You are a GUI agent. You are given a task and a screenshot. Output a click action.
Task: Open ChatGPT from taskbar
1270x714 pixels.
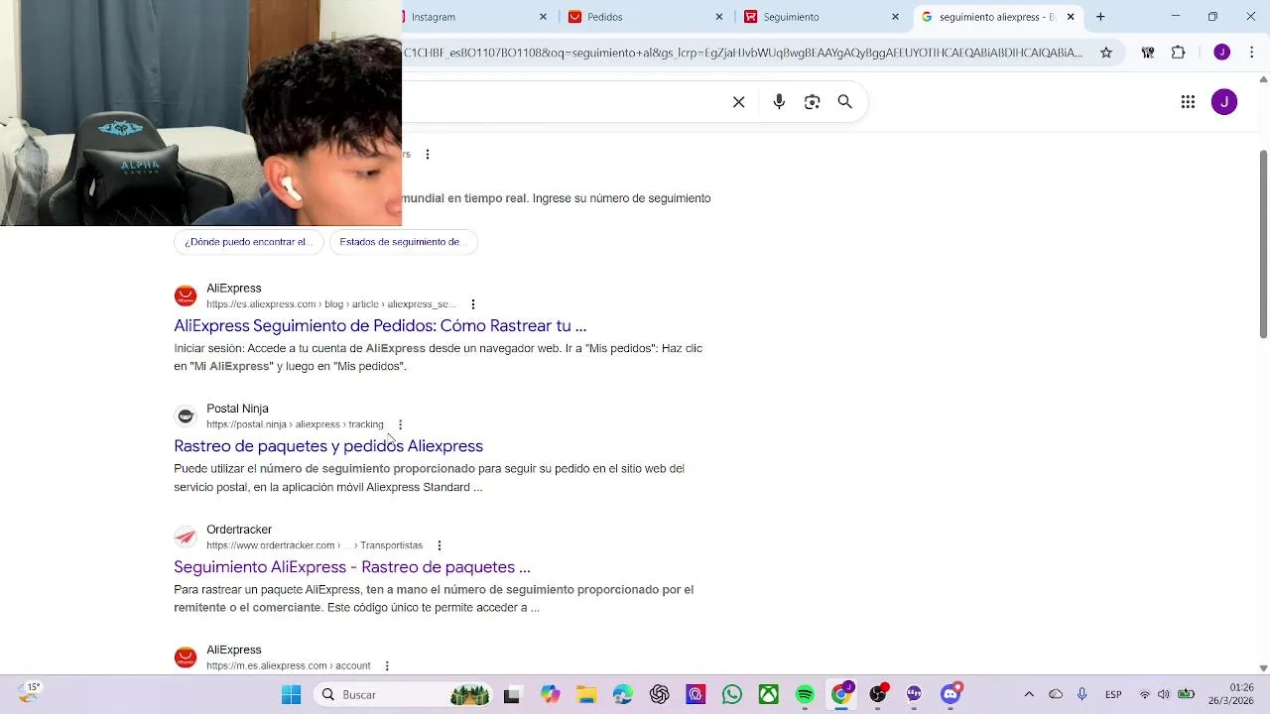click(x=660, y=695)
